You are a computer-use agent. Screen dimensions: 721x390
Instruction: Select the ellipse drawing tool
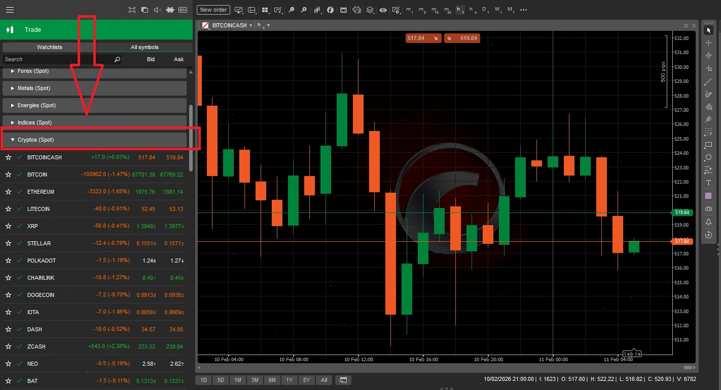tap(708, 157)
